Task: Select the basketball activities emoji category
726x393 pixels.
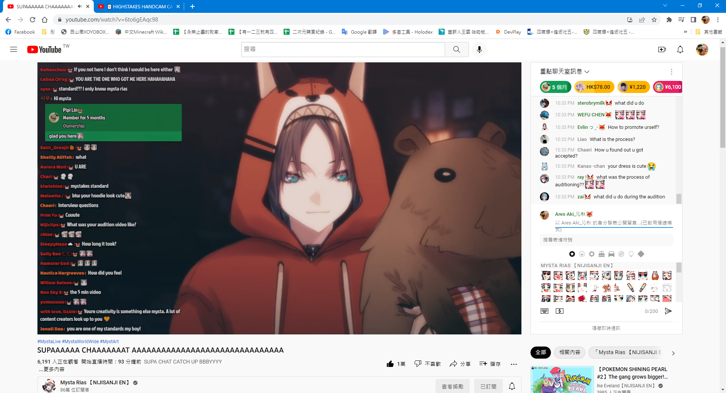Action: pyautogui.click(x=621, y=254)
